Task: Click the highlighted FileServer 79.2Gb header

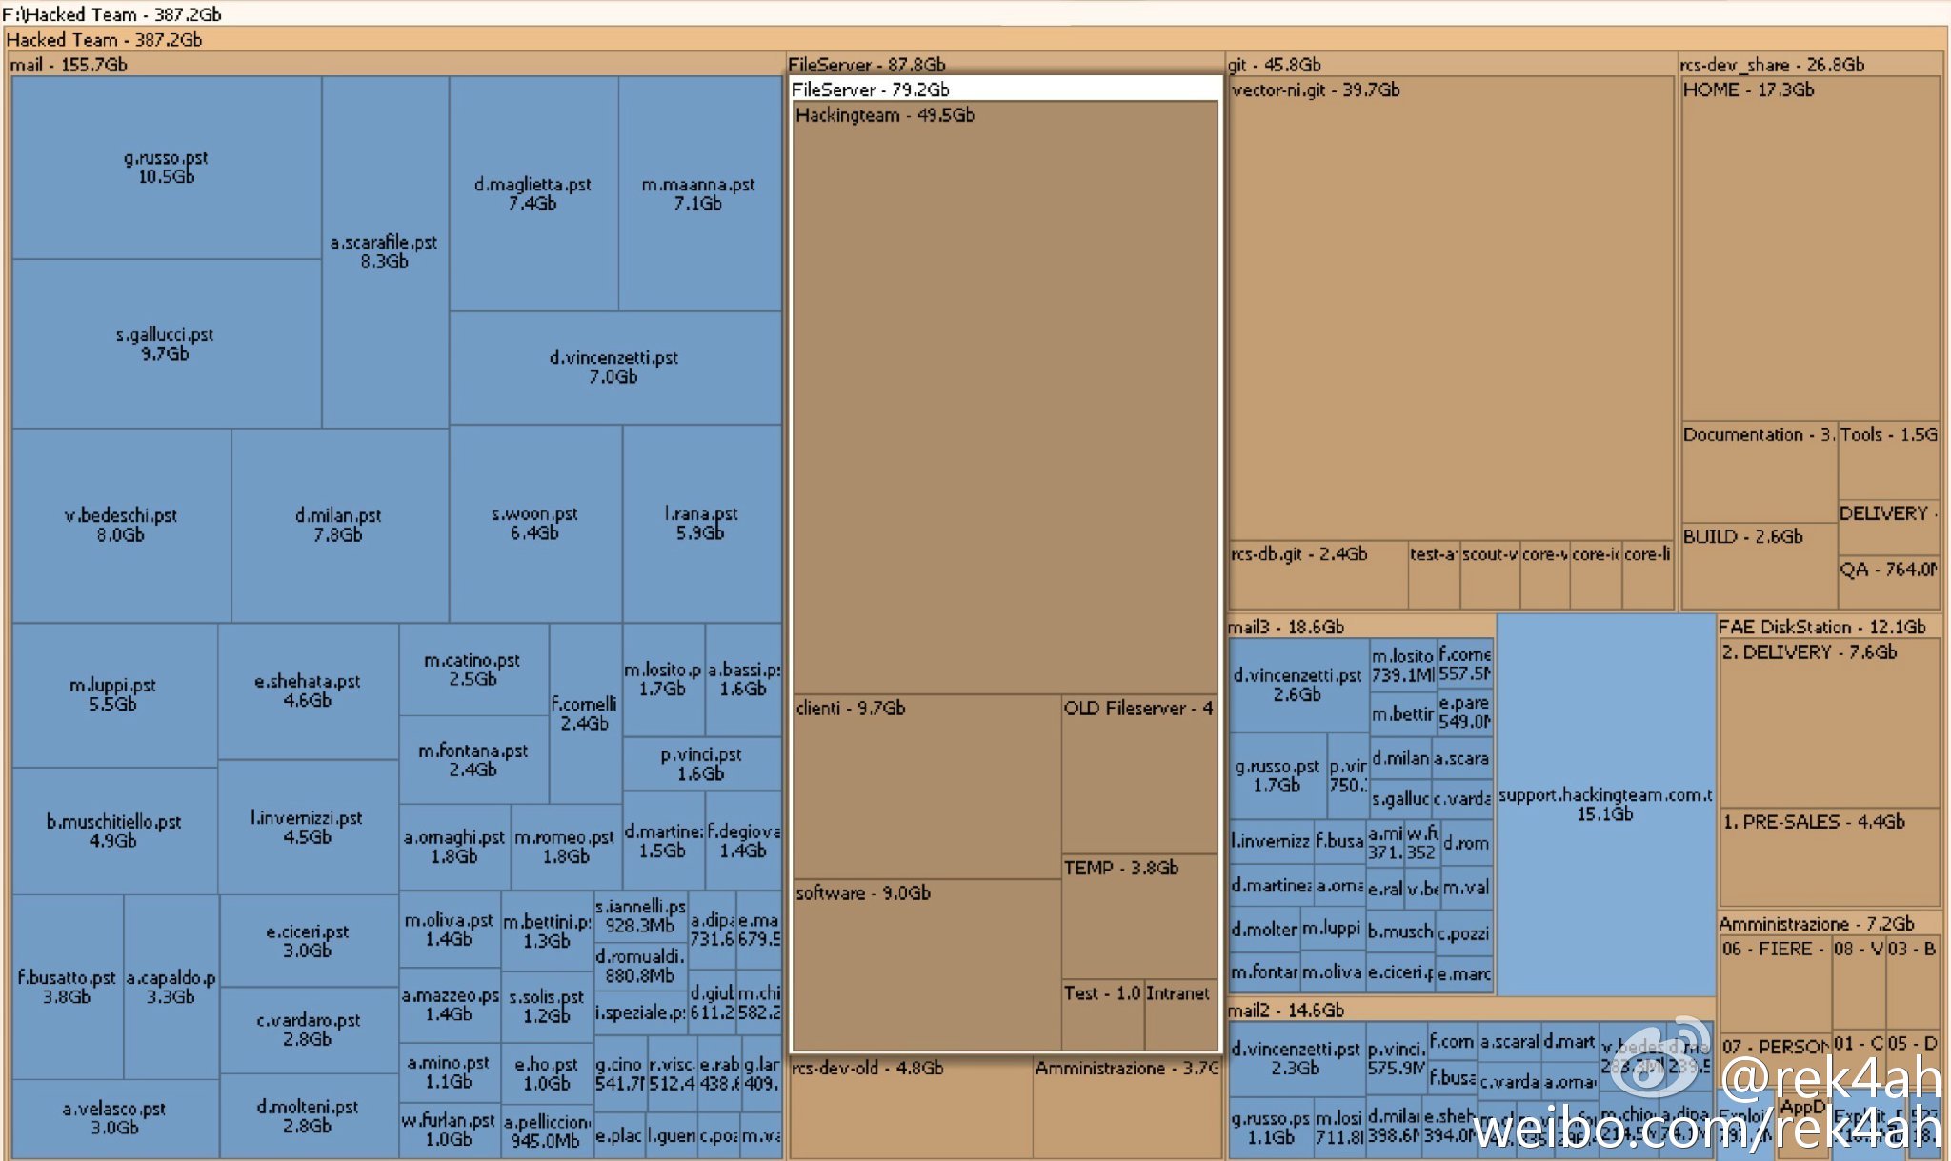Action: pyautogui.click(x=1006, y=90)
